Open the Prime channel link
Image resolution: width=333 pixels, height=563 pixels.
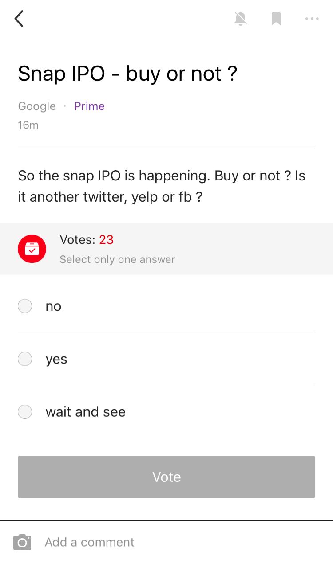point(89,106)
